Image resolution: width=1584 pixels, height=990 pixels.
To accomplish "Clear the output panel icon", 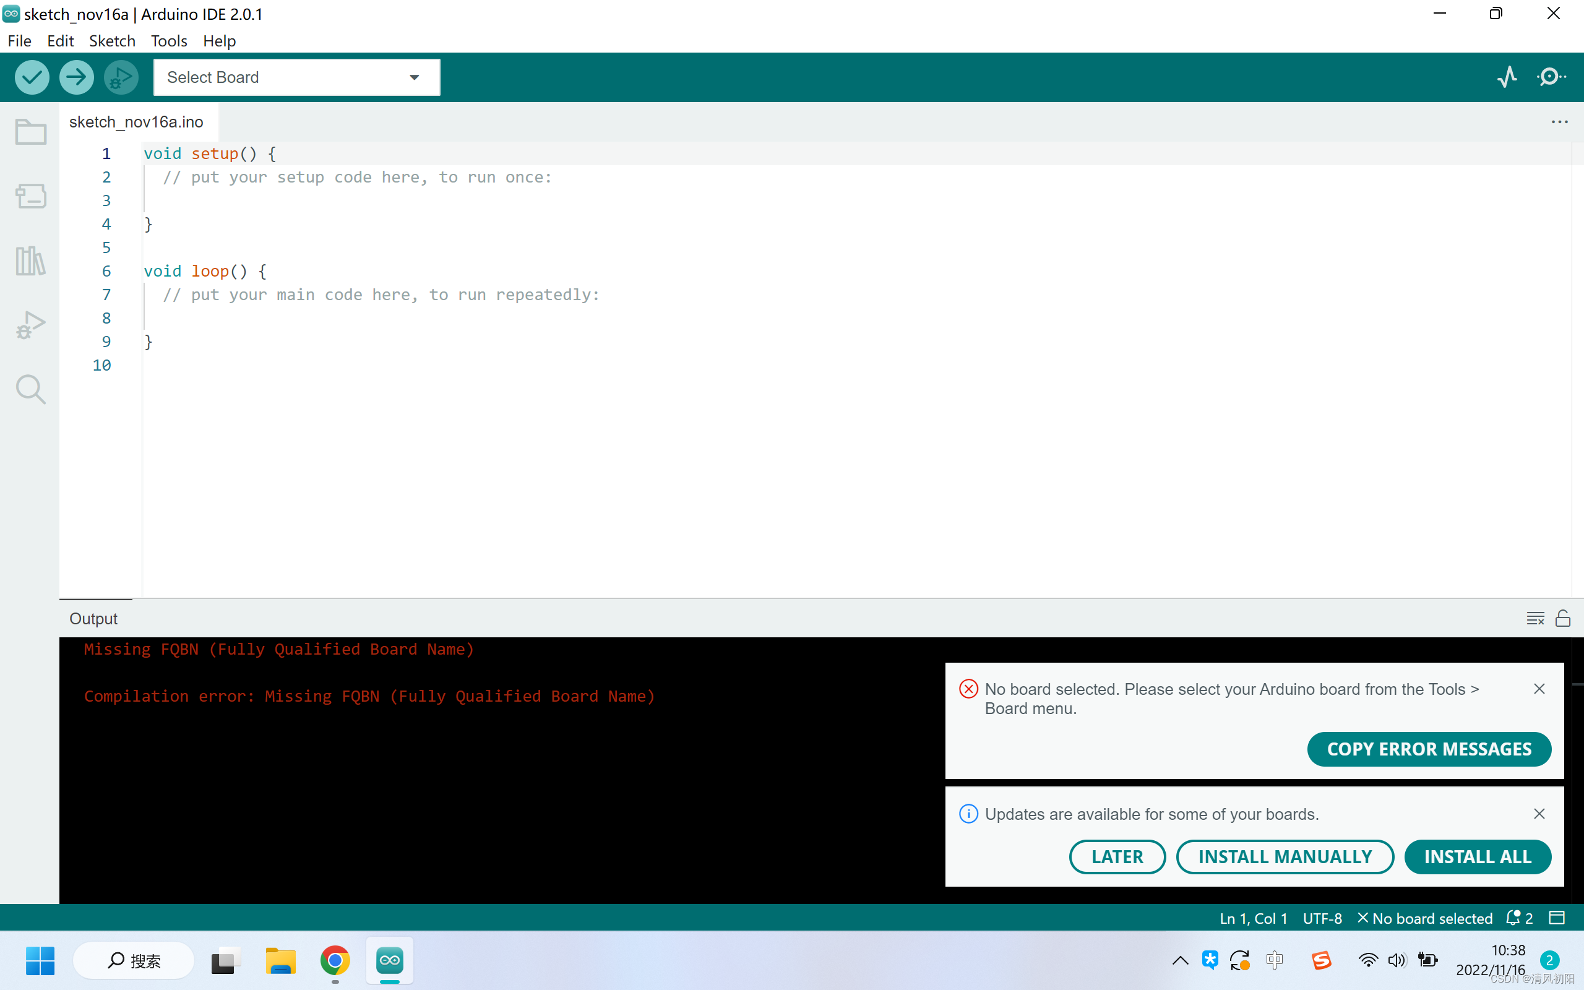I will 1535,618.
